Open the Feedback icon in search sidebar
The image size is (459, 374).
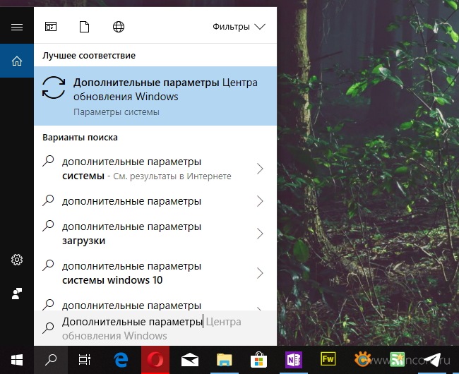[x=17, y=294]
